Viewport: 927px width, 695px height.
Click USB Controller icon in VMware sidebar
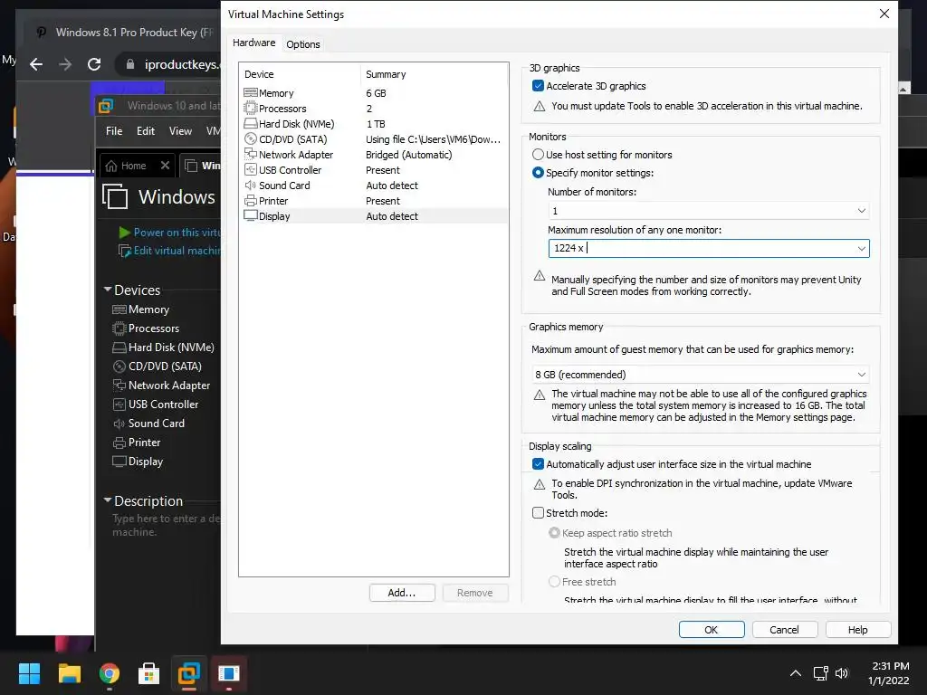pyautogui.click(x=119, y=405)
